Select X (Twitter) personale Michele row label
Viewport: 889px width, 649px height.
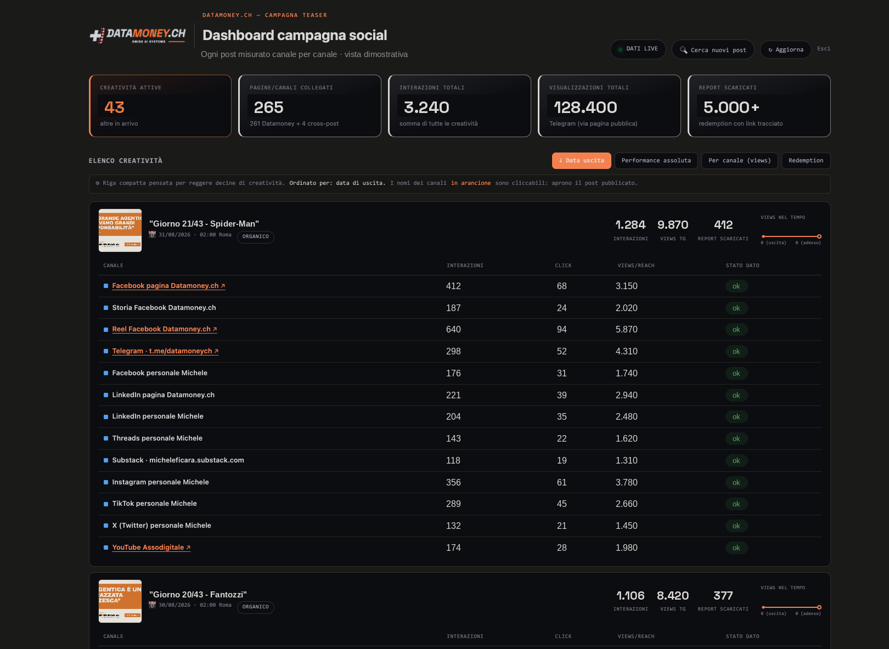(x=162, y=526)
